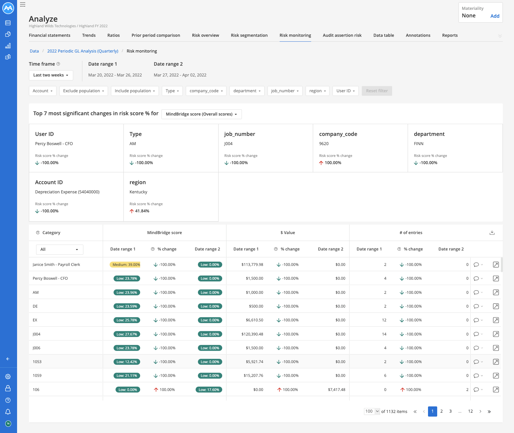Open the Category All dropdown
This screenshot has height=433, width=514.
pyautogui.click(x=60, y=249)
